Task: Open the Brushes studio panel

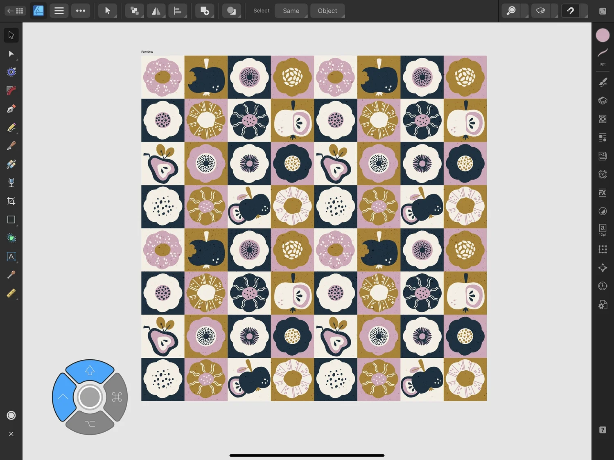Action: [603, 82]
